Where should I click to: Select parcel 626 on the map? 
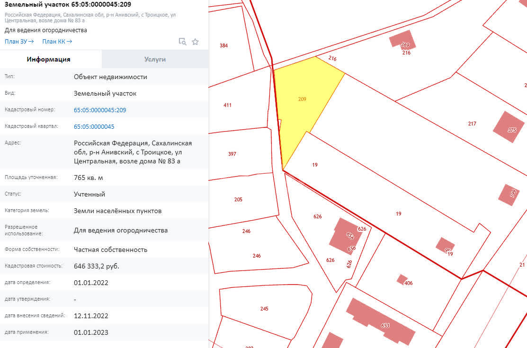(x=316, y=216)
